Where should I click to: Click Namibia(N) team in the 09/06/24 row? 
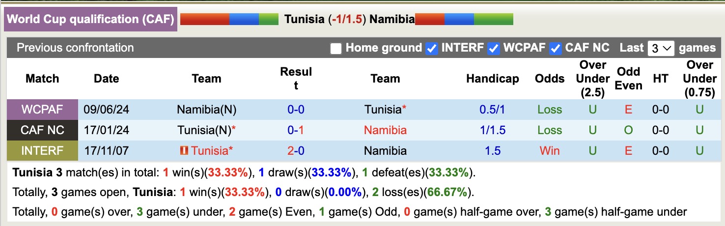(206, 110)
